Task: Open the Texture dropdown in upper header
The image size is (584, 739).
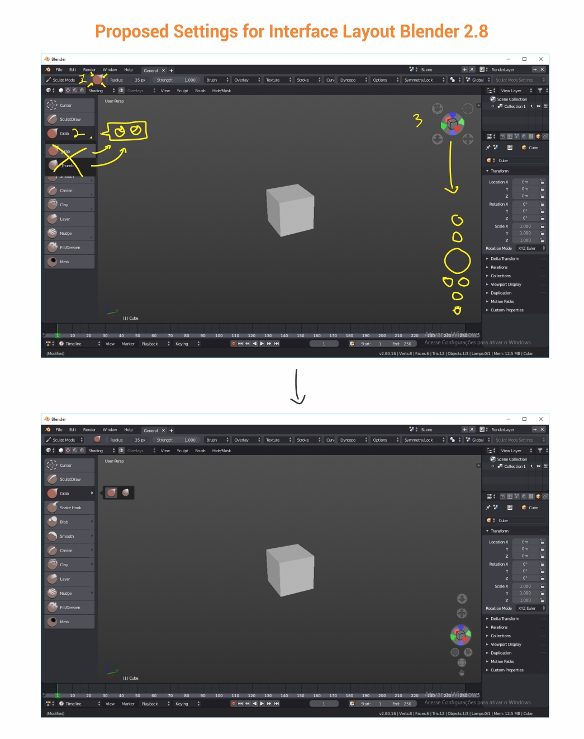Action: (278, 80)
